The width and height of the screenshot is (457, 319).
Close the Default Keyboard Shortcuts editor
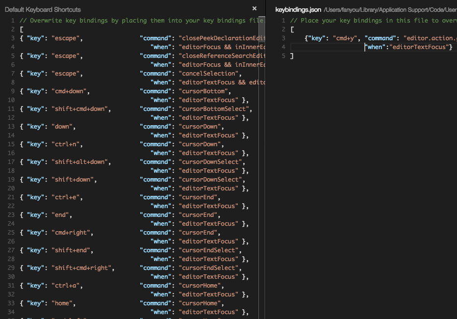point(254,8)
